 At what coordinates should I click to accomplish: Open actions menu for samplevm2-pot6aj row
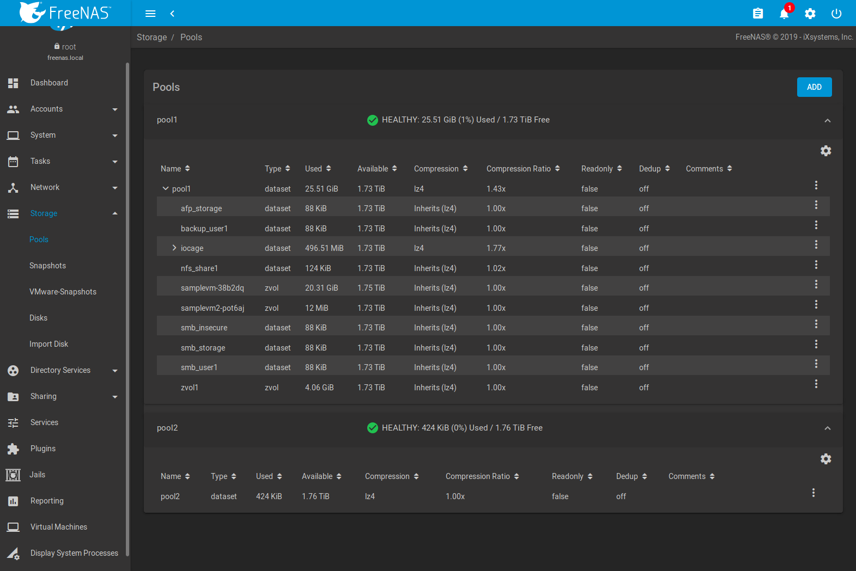coord(816,304)
